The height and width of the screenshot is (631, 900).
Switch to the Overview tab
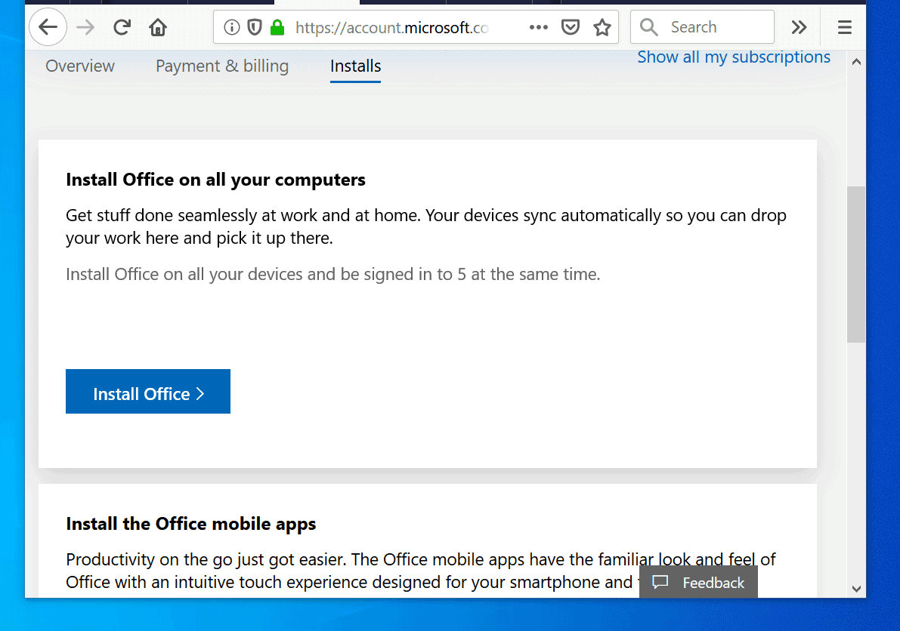(x=79, y=66)
